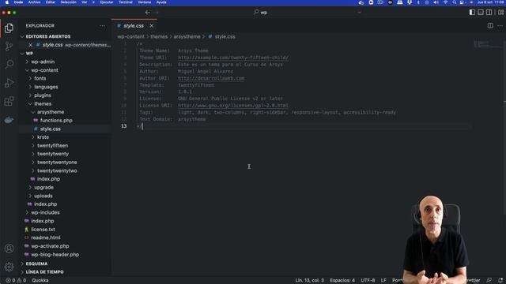The width and height of the screenshot is (506, 284).
Task: Change indentation via Espacios: 4
Action: (x=342, y=281)
